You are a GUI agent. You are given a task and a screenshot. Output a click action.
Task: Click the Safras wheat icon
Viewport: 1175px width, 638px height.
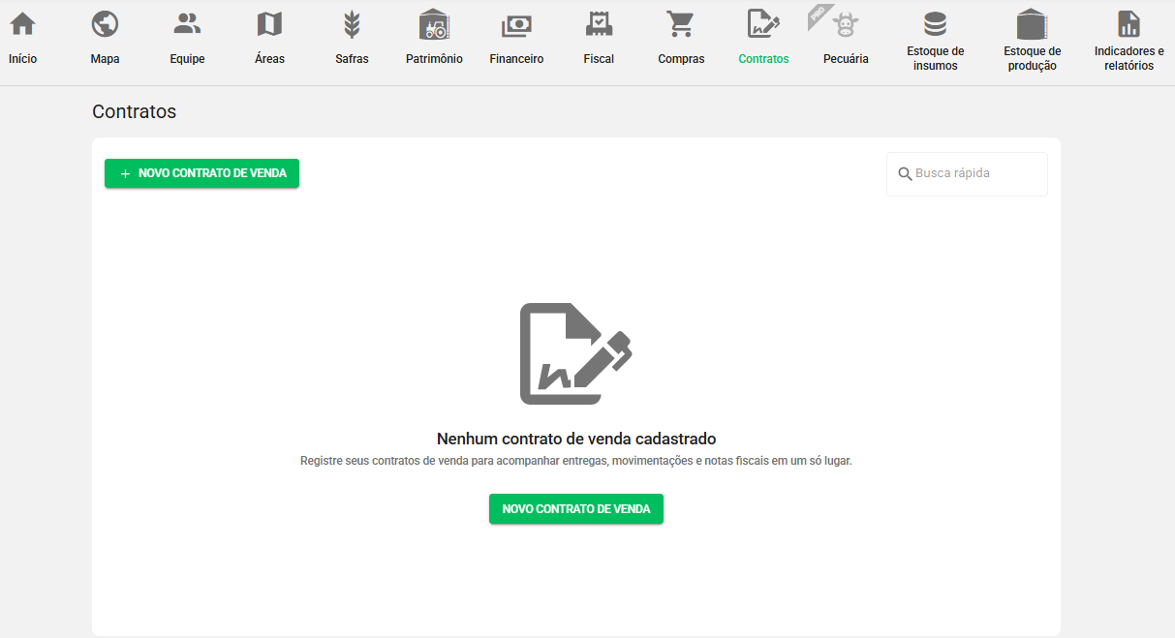(x=352, y=24)
